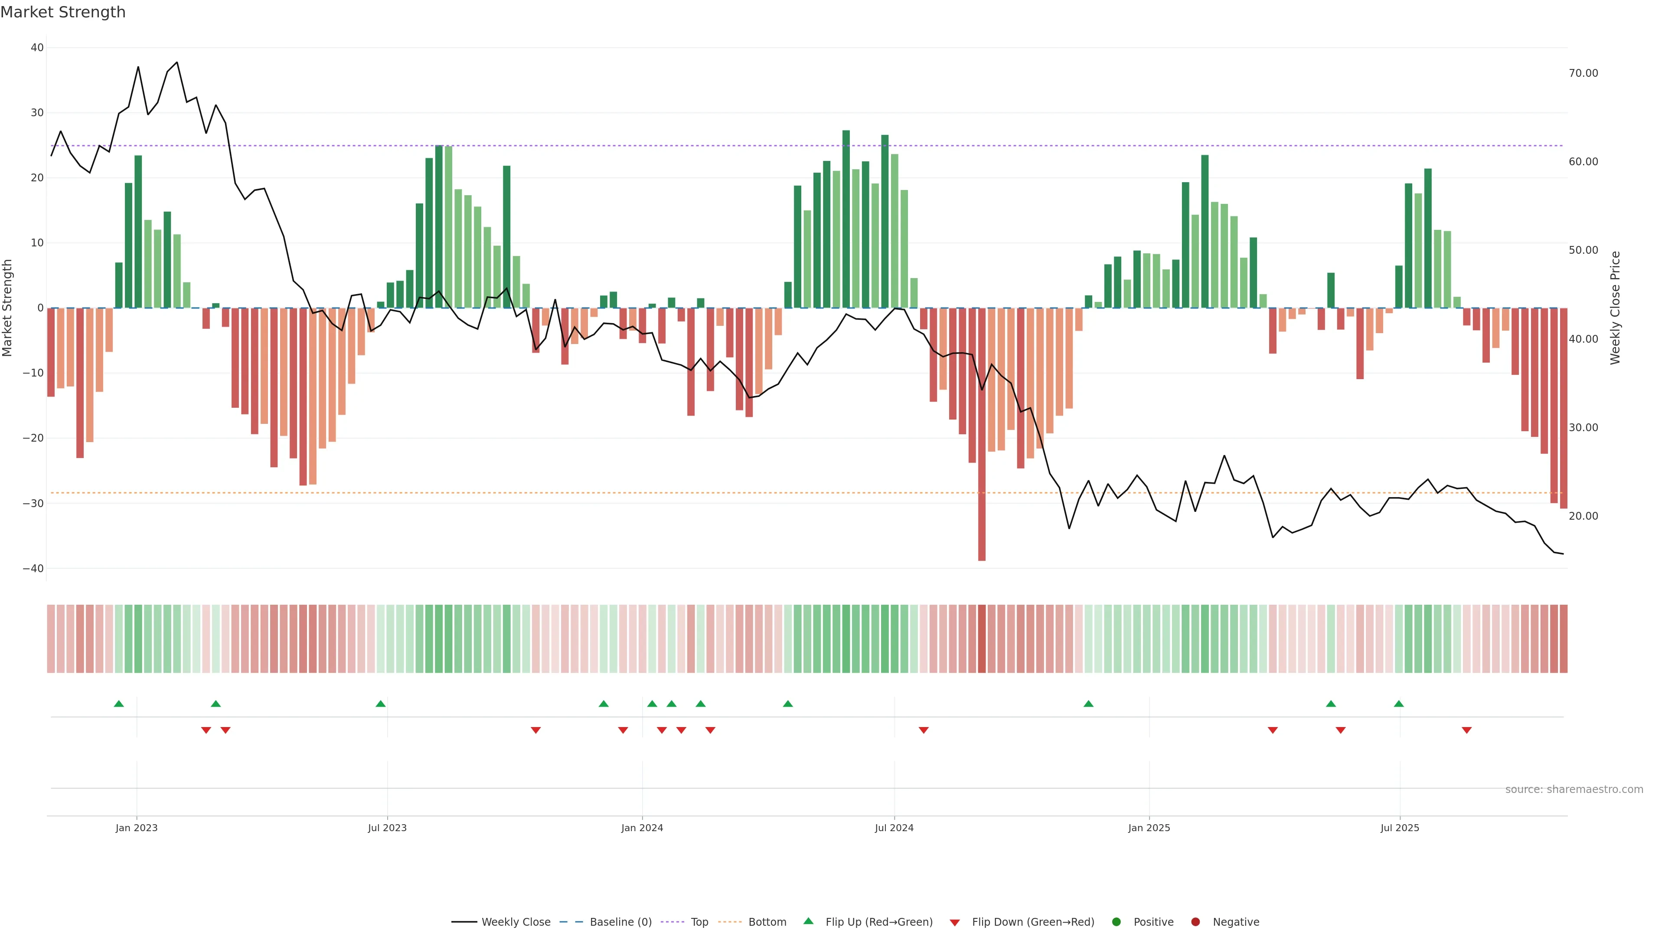The height and width of the screenshot is (937, 1665).
Task: Click the green Positive circle in legend
Action: click(x=1116, y=922)
